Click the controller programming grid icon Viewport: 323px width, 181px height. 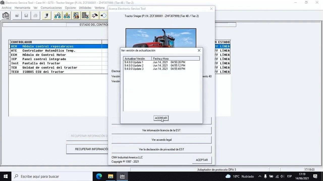coord(85,16)
